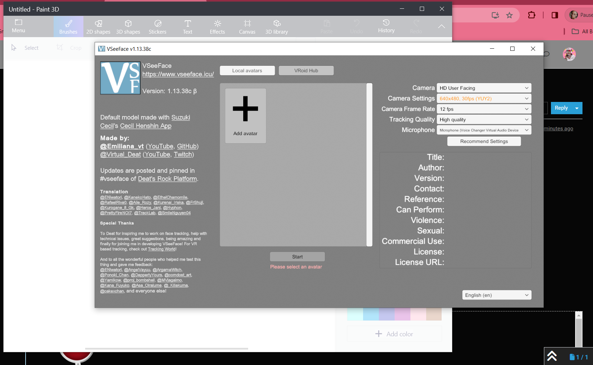
Task: Pick the tan color swatch
Action: [434, 314]
